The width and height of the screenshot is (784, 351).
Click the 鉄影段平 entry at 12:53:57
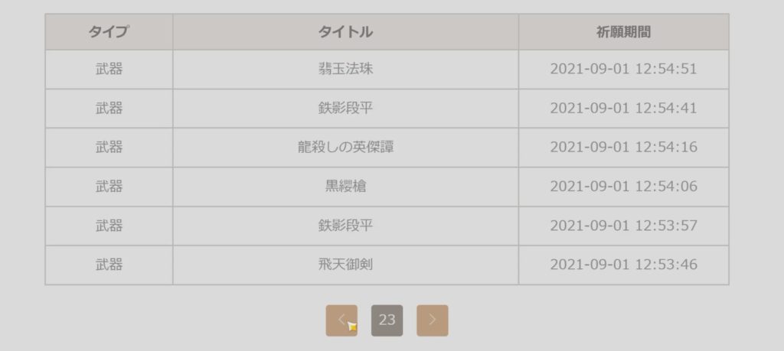tap(345, 226)
